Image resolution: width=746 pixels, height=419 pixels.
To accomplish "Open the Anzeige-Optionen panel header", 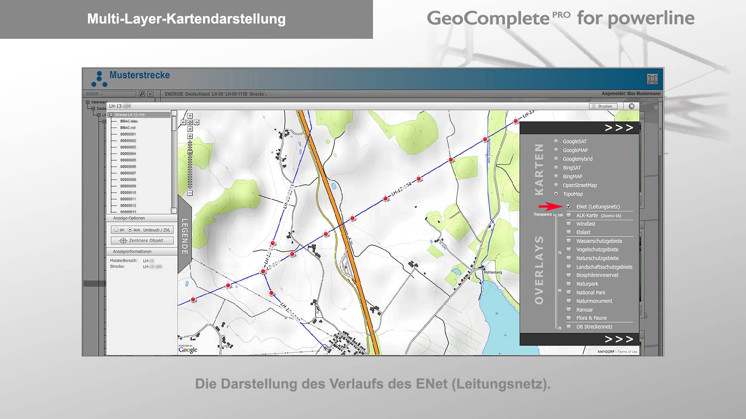I will pos(128,218).
